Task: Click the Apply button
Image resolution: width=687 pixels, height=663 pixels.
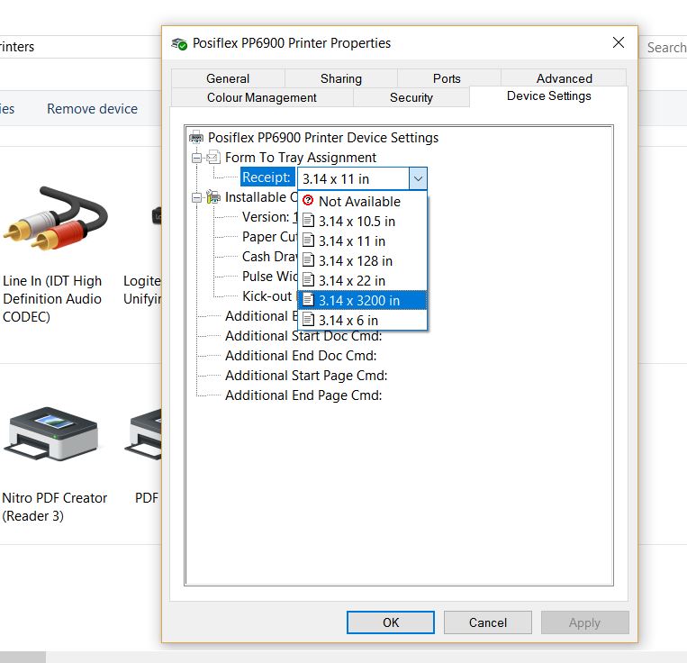Action: pyautogui.click(x=585, y=622)
